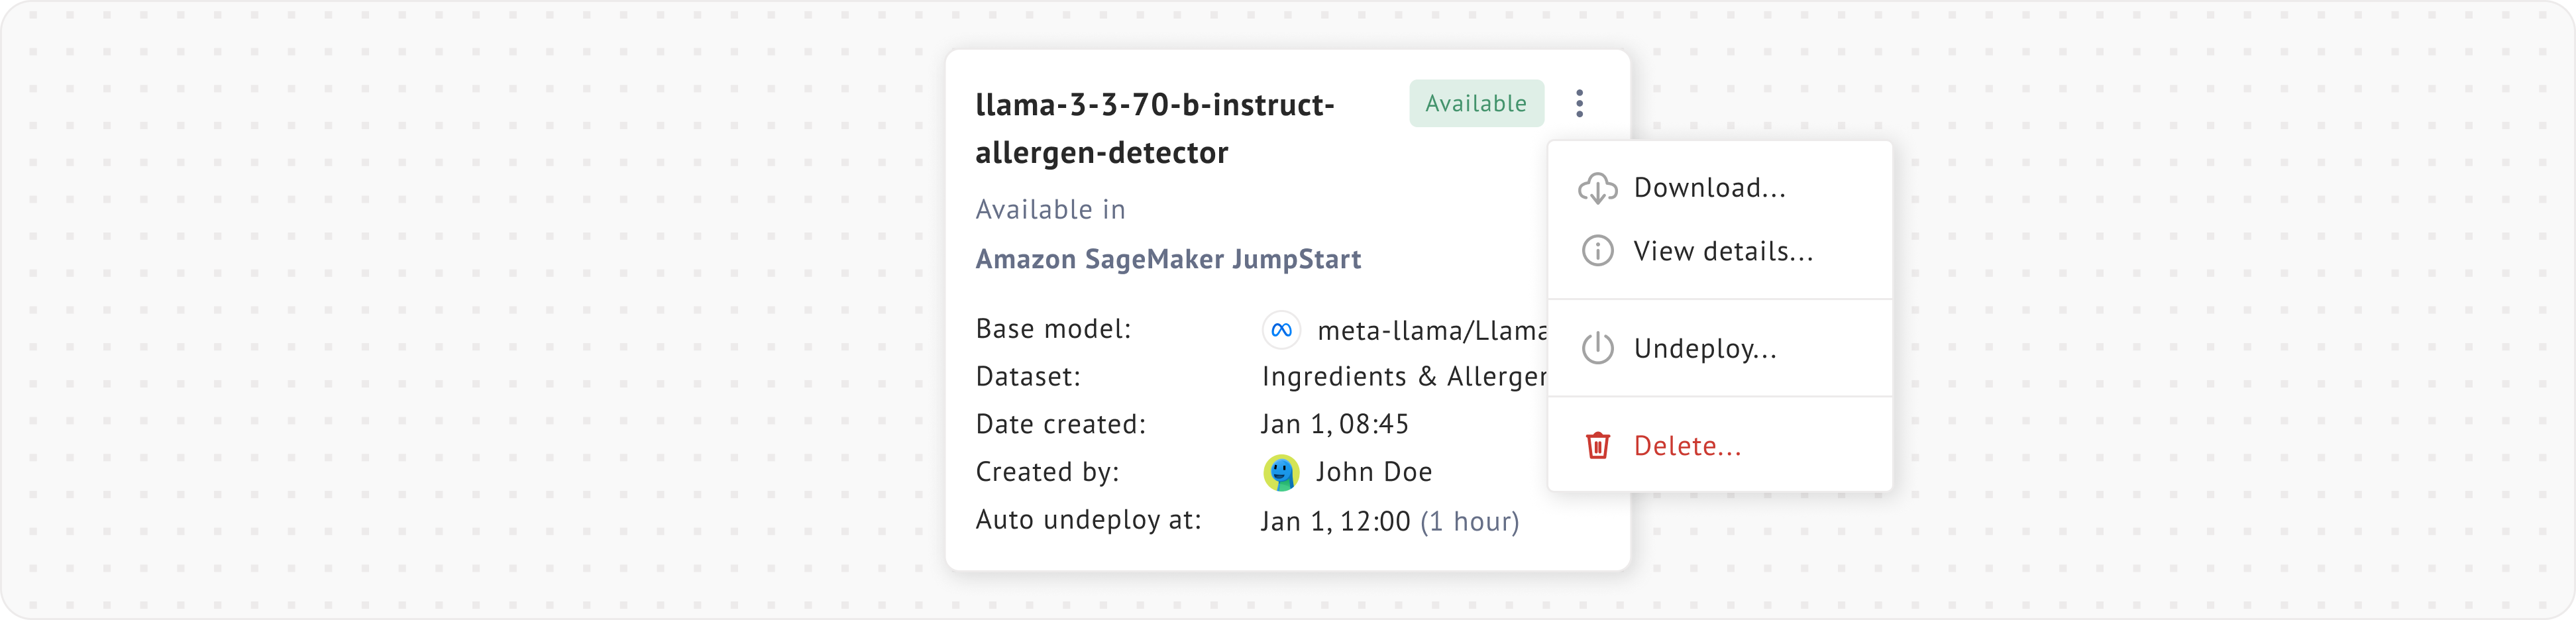2576x620 pixels.
Task: Click the John Doe creator name
Action: pyautogui.click(x=1374, y=472)
